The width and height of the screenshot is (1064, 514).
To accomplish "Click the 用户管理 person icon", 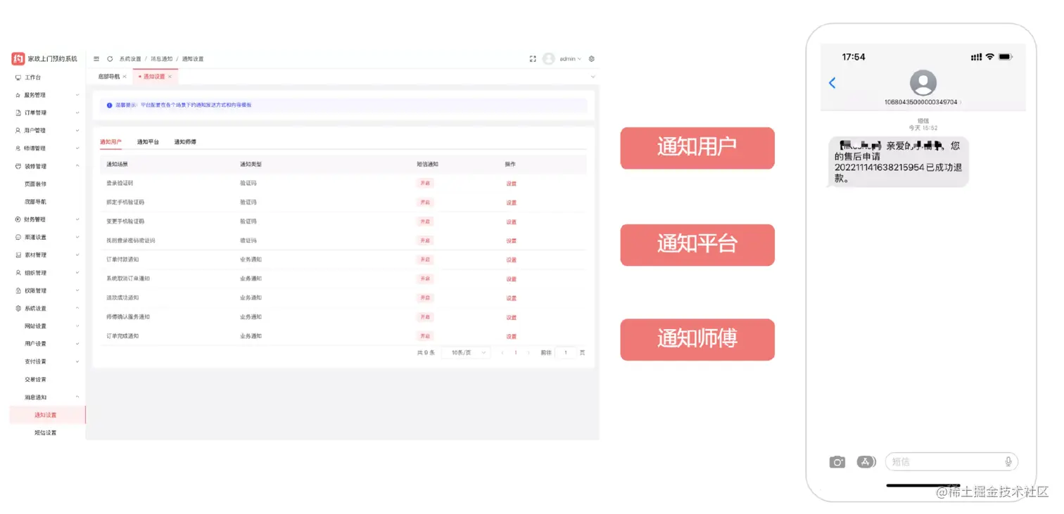I will tap(18, 131).
